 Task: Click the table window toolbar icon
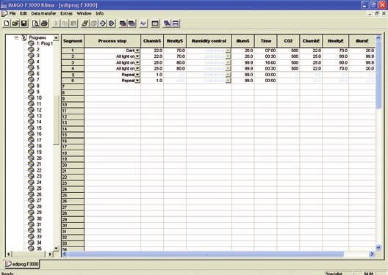point(155,23)
